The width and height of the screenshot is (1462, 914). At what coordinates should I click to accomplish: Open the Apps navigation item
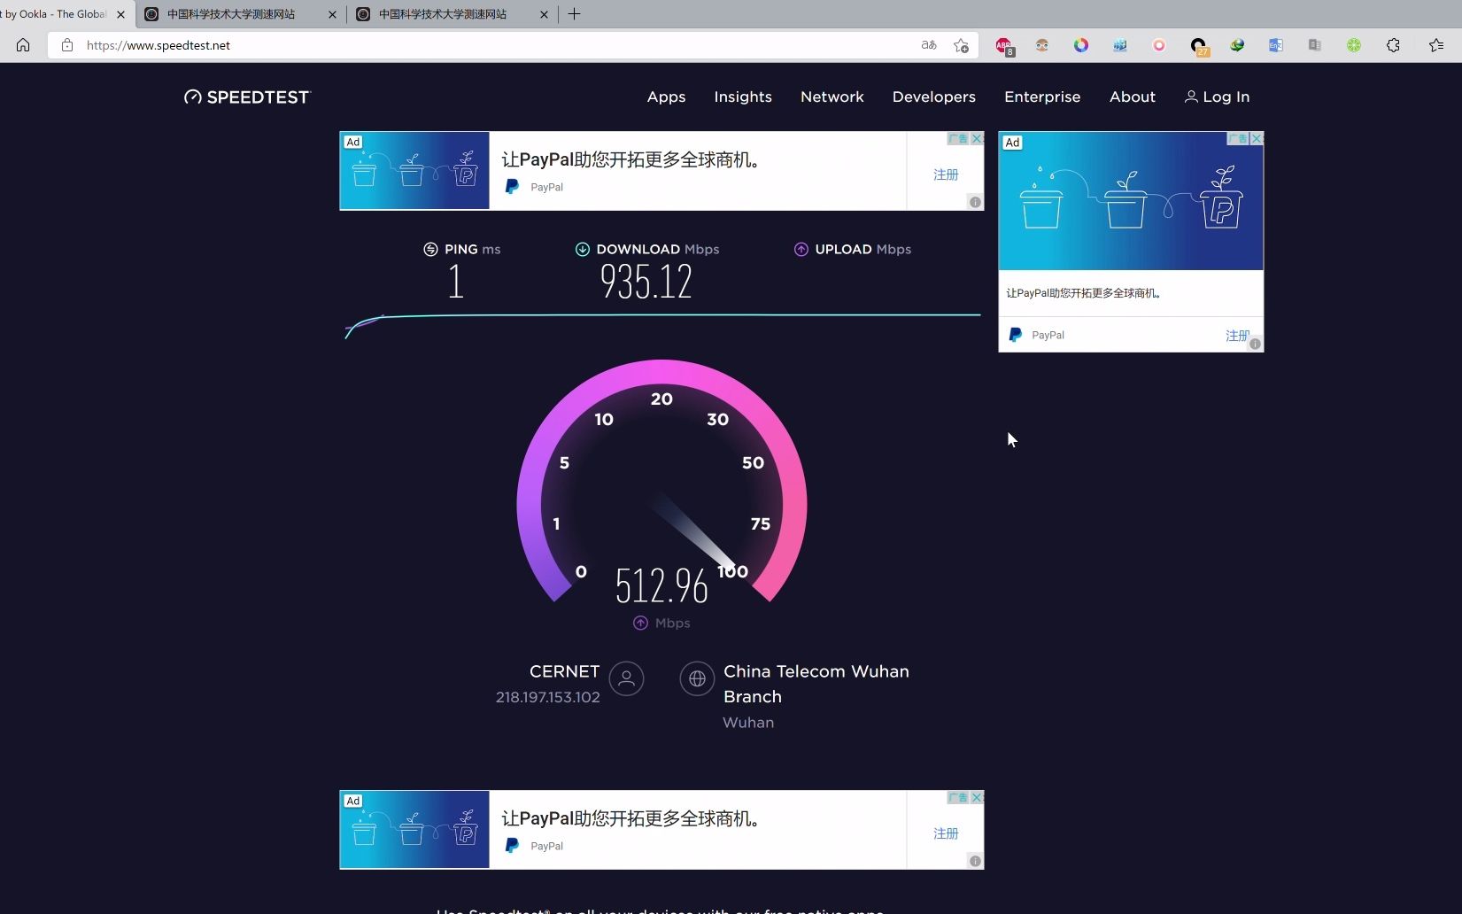666,97
